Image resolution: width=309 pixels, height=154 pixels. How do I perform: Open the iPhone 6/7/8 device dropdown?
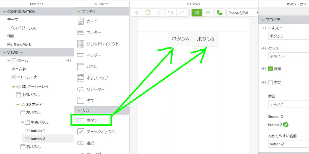click(x=242, y=13)
